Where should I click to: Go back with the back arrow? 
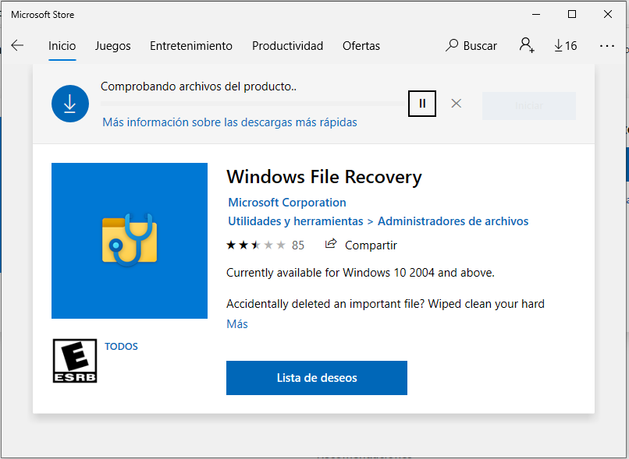[x=17, y=45]
